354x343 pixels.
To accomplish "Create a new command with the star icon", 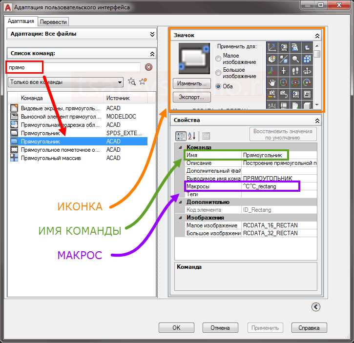I will 143,82.
